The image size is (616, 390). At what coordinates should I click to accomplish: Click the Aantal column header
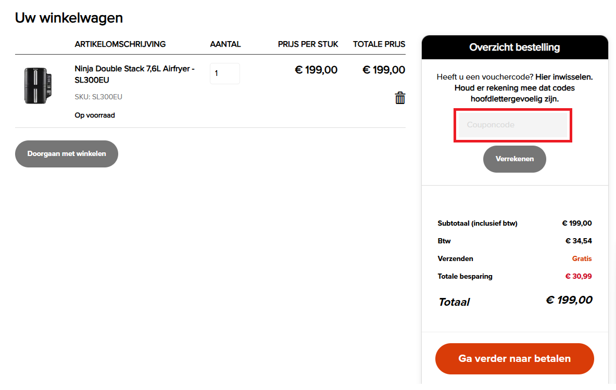coord(225,44)
